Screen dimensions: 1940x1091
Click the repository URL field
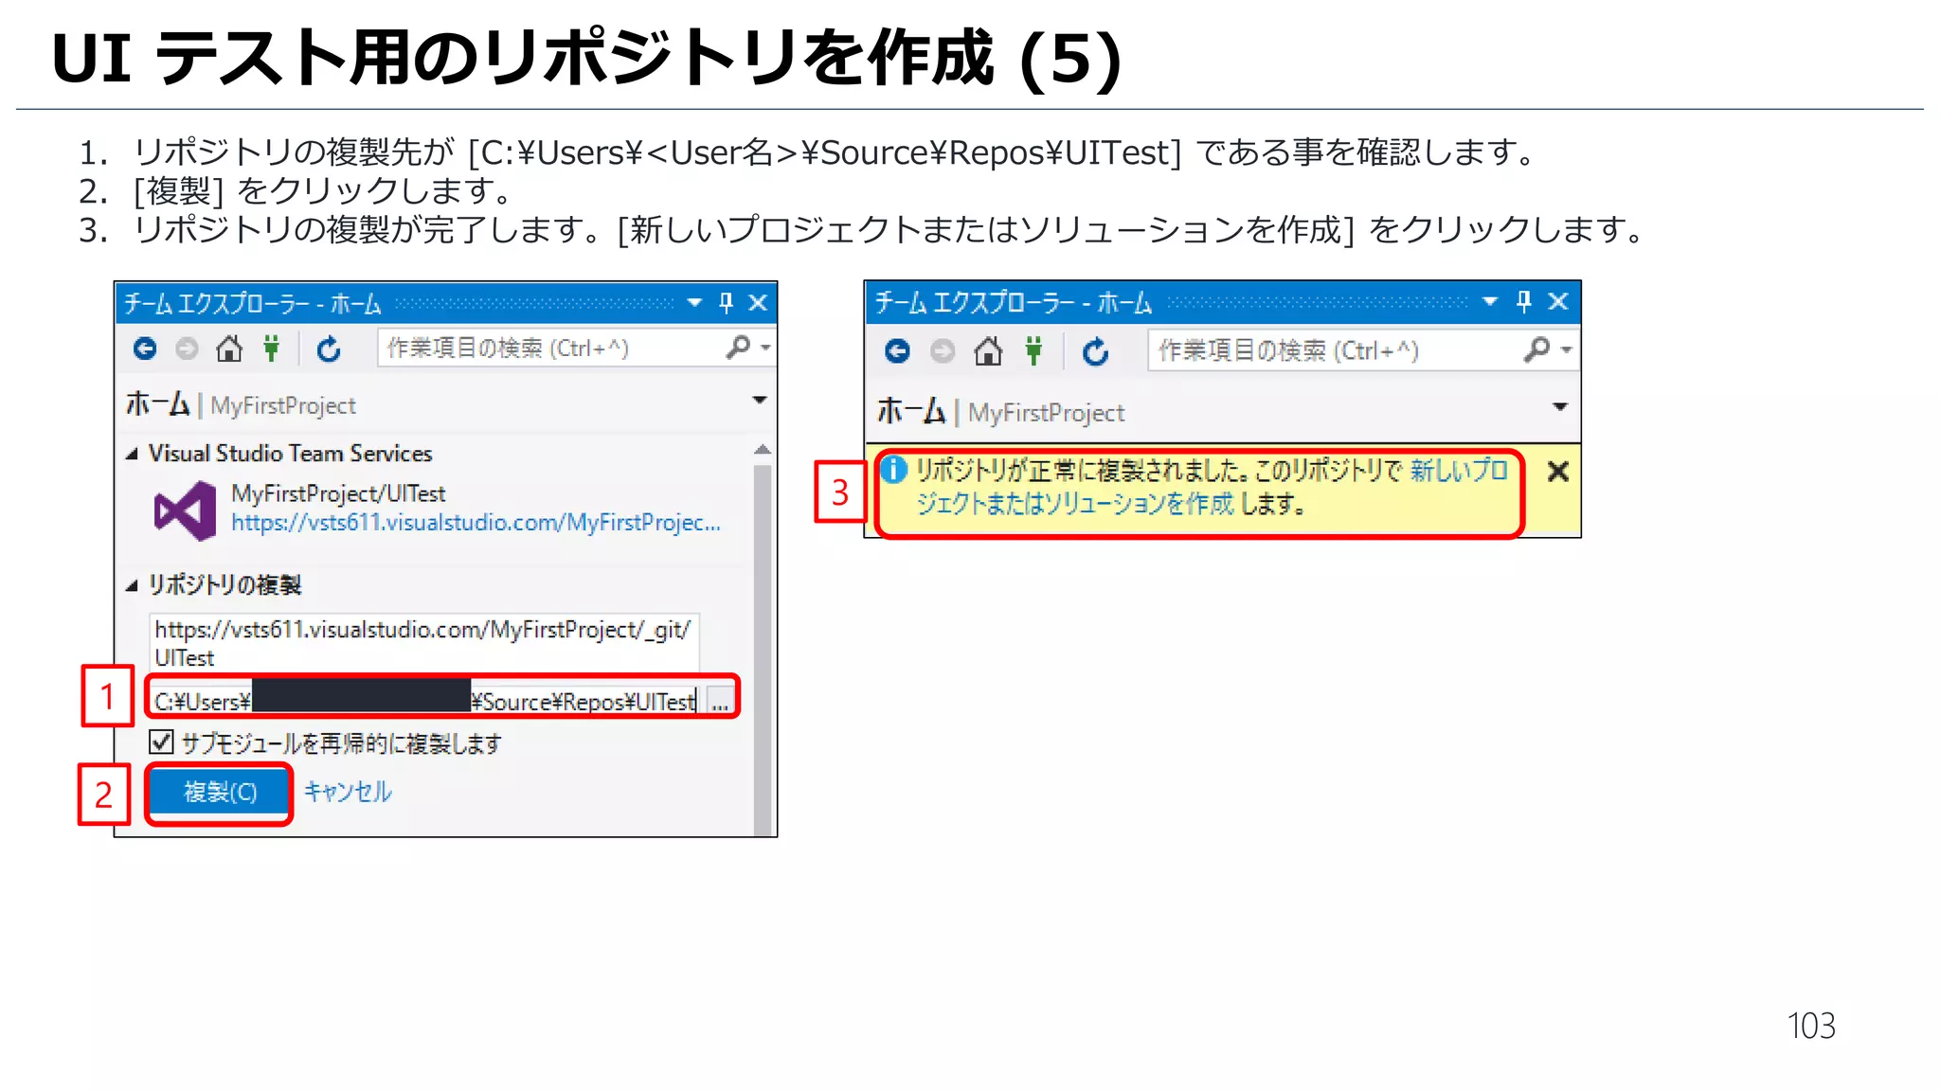pyautogui.click(x=423, y=643)
